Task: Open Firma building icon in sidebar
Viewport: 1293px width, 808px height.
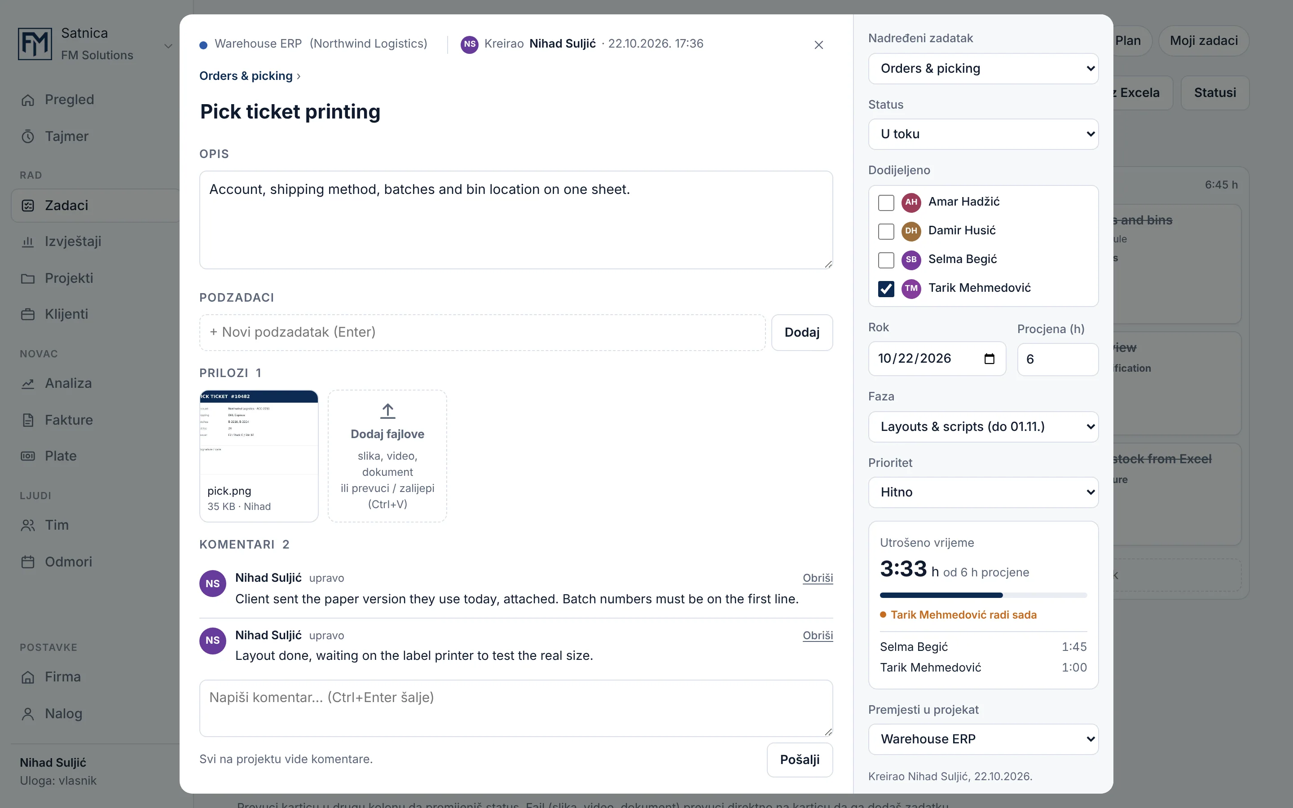Action: click(28, 678)
